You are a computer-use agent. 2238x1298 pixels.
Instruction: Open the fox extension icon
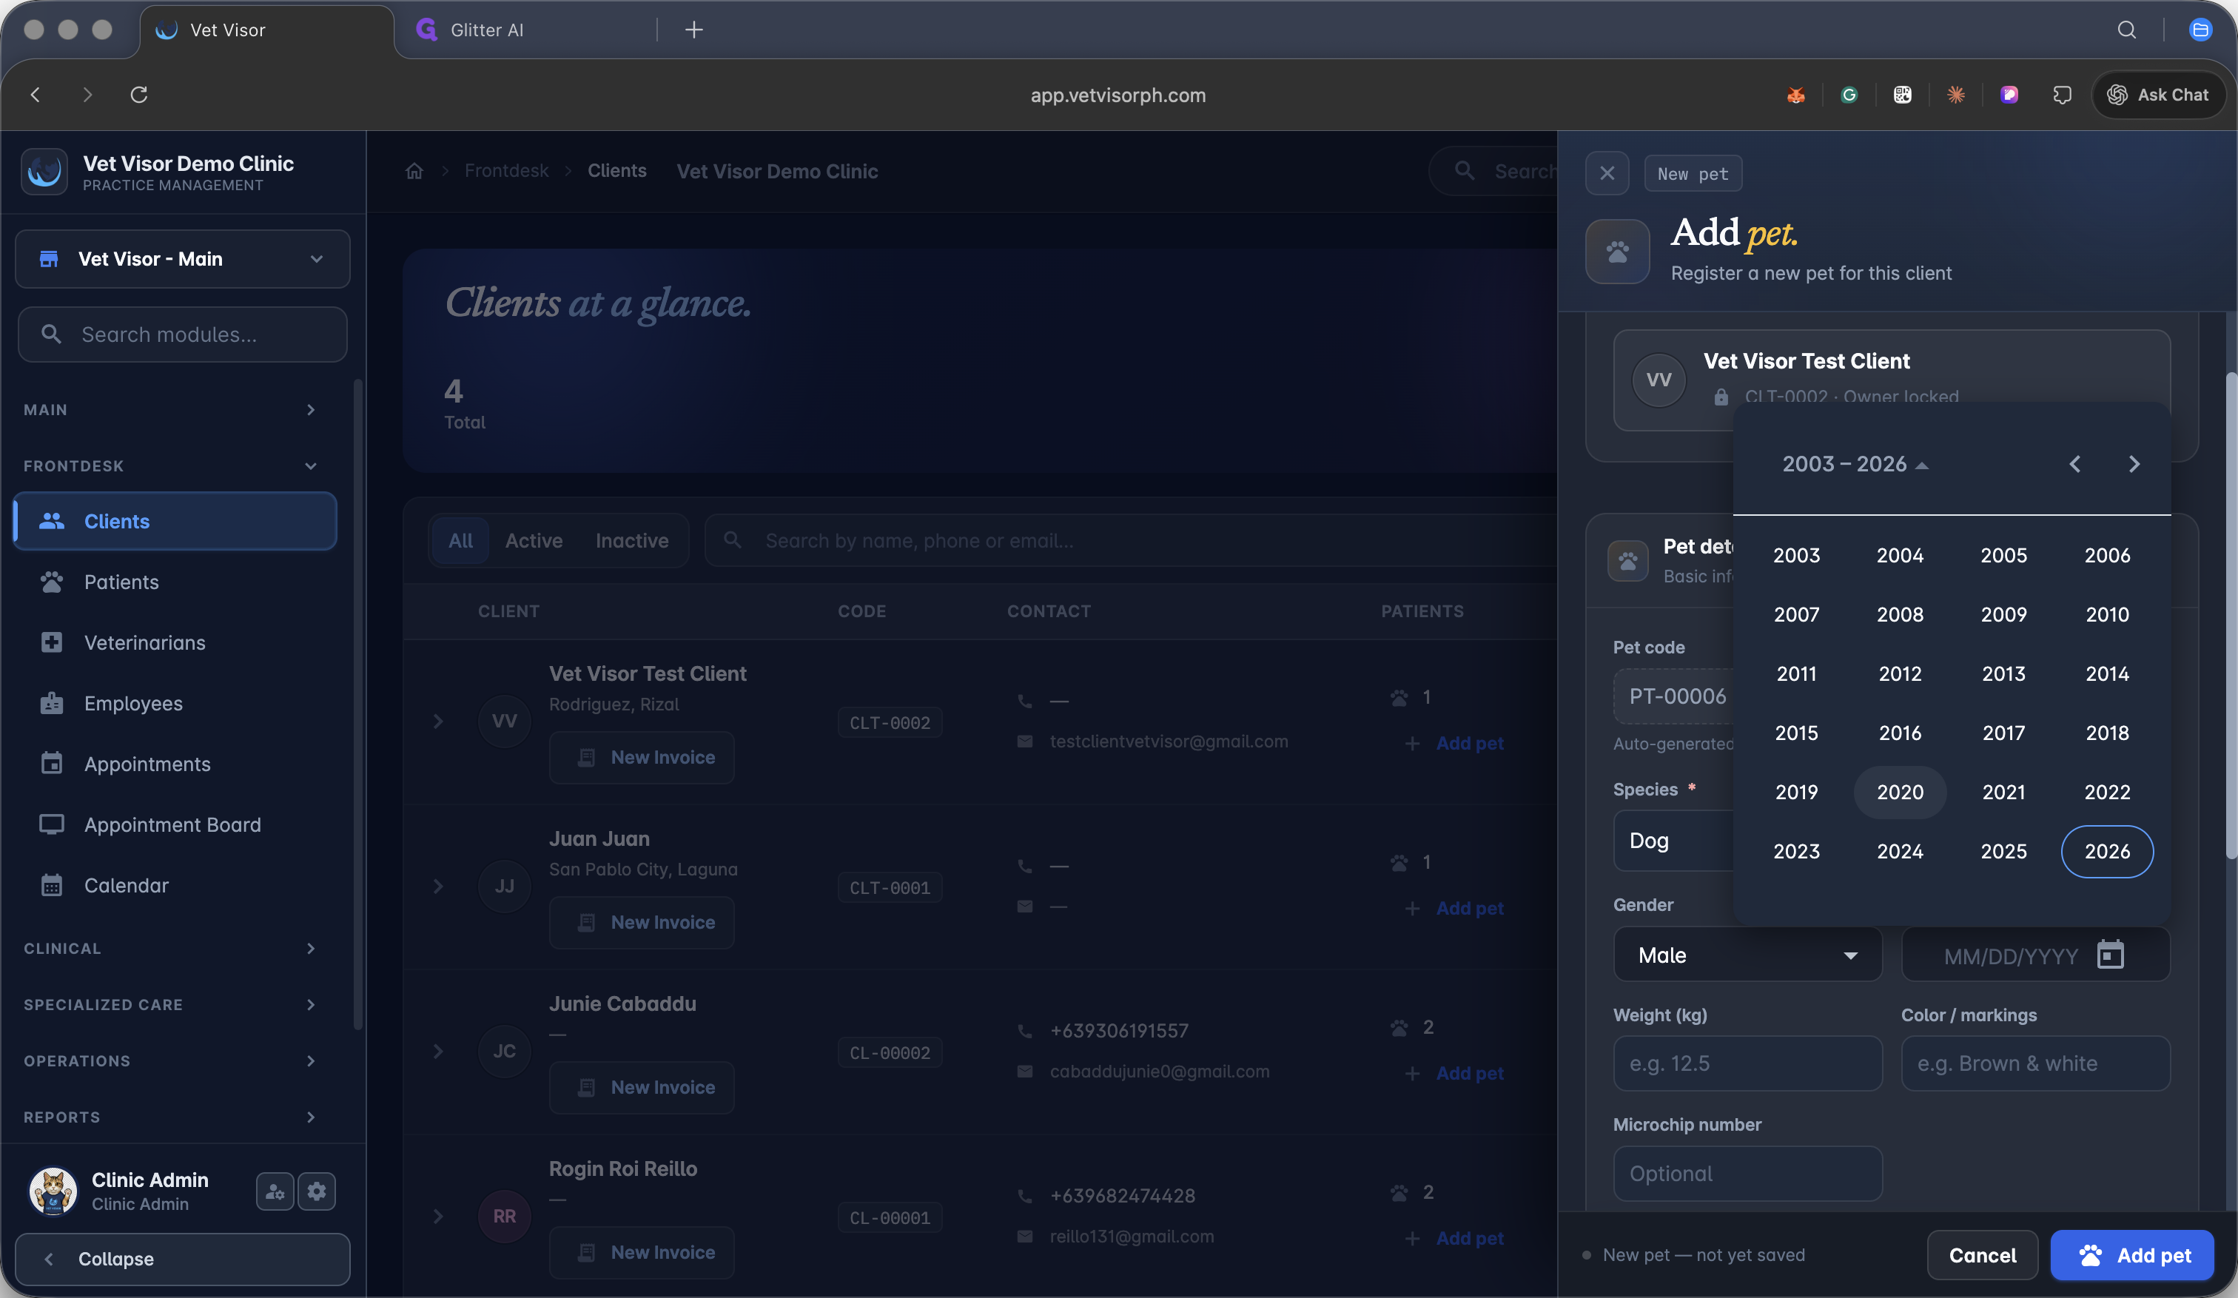click(1795, 95)
